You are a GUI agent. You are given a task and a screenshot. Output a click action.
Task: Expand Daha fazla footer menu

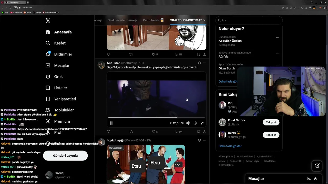pos(270,161)
